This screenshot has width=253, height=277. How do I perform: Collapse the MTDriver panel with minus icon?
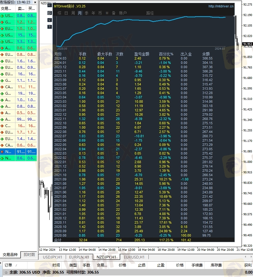coord(50,6)
